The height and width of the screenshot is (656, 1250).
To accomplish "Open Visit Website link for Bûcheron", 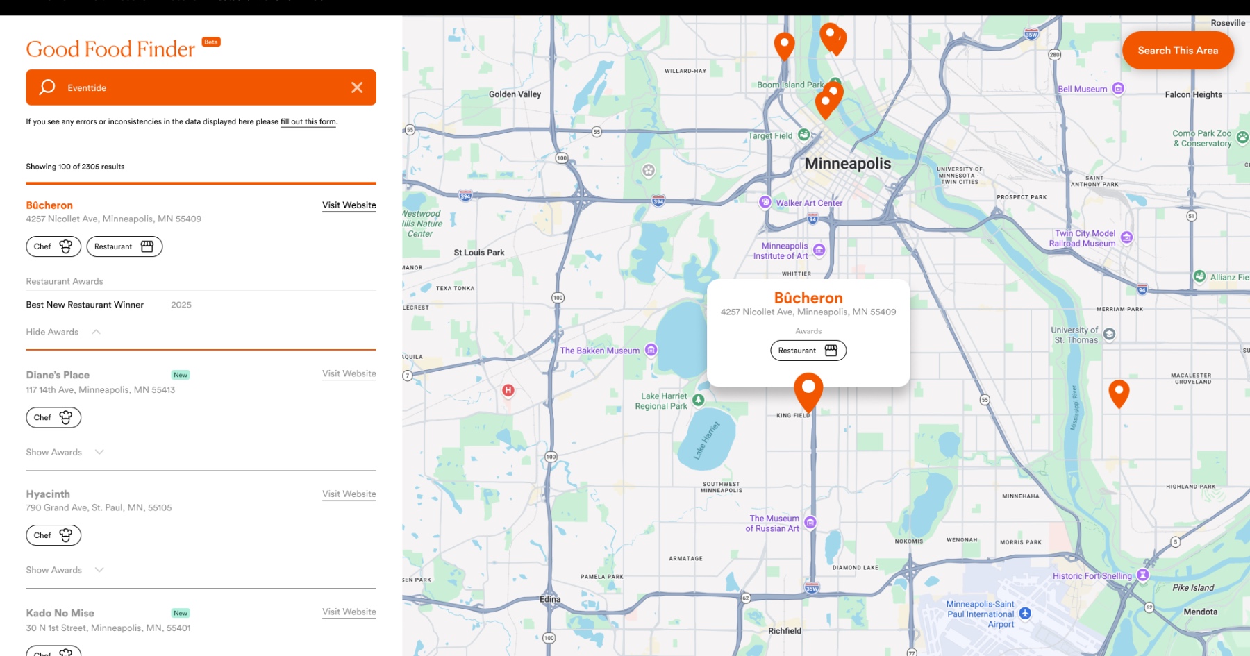I will point(349,205).
